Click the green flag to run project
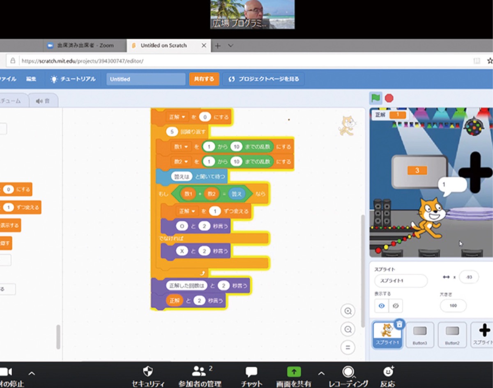 pyautogui.click(x=376, y=98)
